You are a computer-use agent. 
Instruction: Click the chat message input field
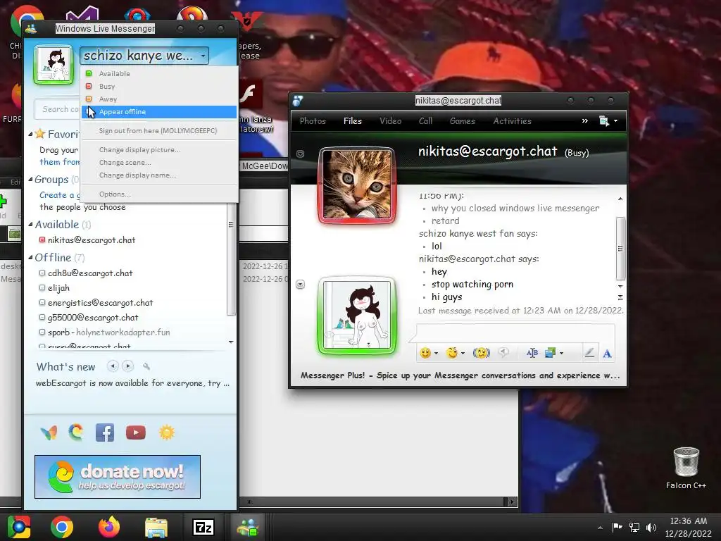point(515,332)
